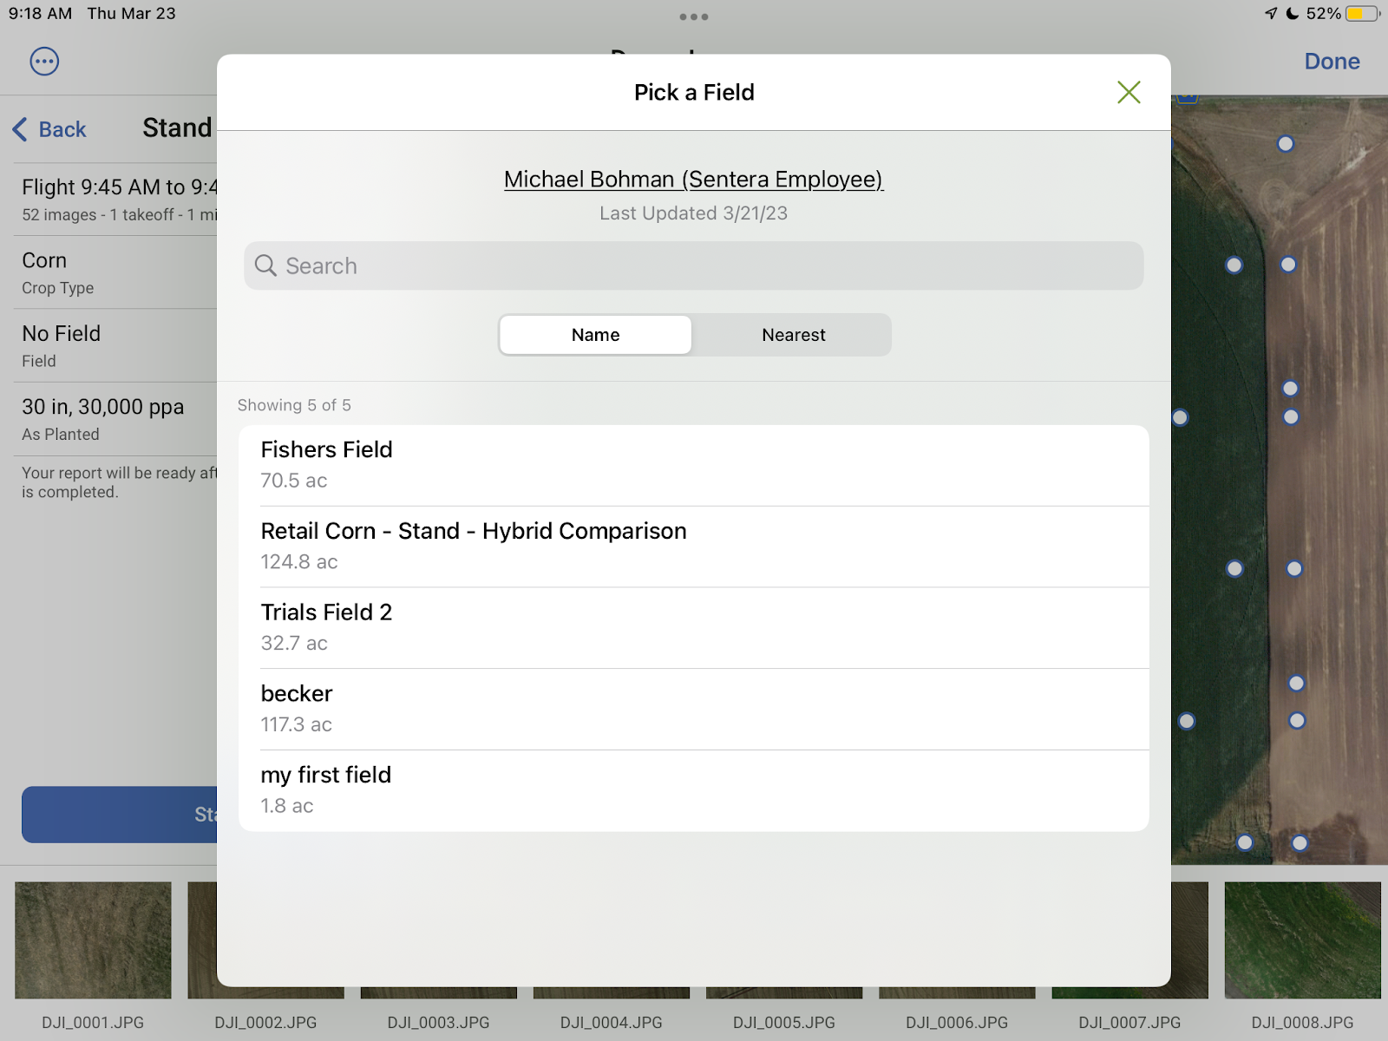Select Fishers Field from list
The width and height of the screenshot is (1388, 1041).
(694, 465)
